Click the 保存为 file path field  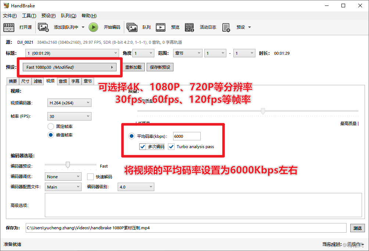(186, 228)
